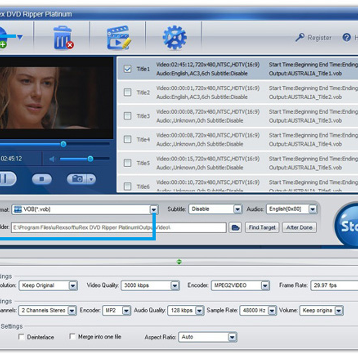Select the Title5 row label
This screenshot has width=358, height=358.
pos(143,163)
